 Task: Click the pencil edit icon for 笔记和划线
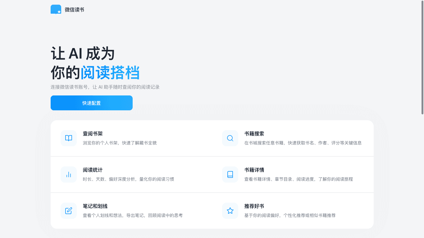coord(69,211)
